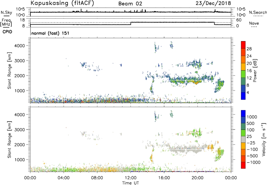Click the '25' label on the Velocity color bar
267x185 pixels.
(x=249, y=136)
